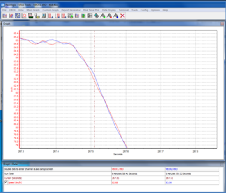
Task: Click the red X toolbar icon
Action: 122,16
